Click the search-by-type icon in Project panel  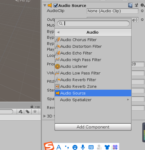[x=20, y=112]
